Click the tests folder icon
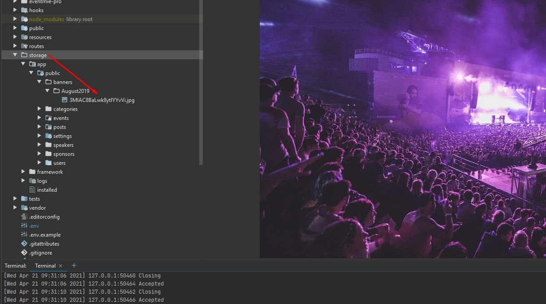Image resolution: width=546 pixels, height=304 pixels. (x=24, y=199)
